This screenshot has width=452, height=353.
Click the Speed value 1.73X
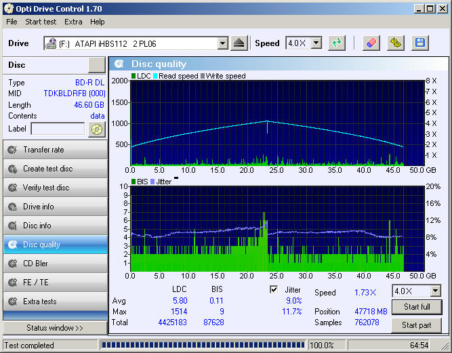(365, 293)
